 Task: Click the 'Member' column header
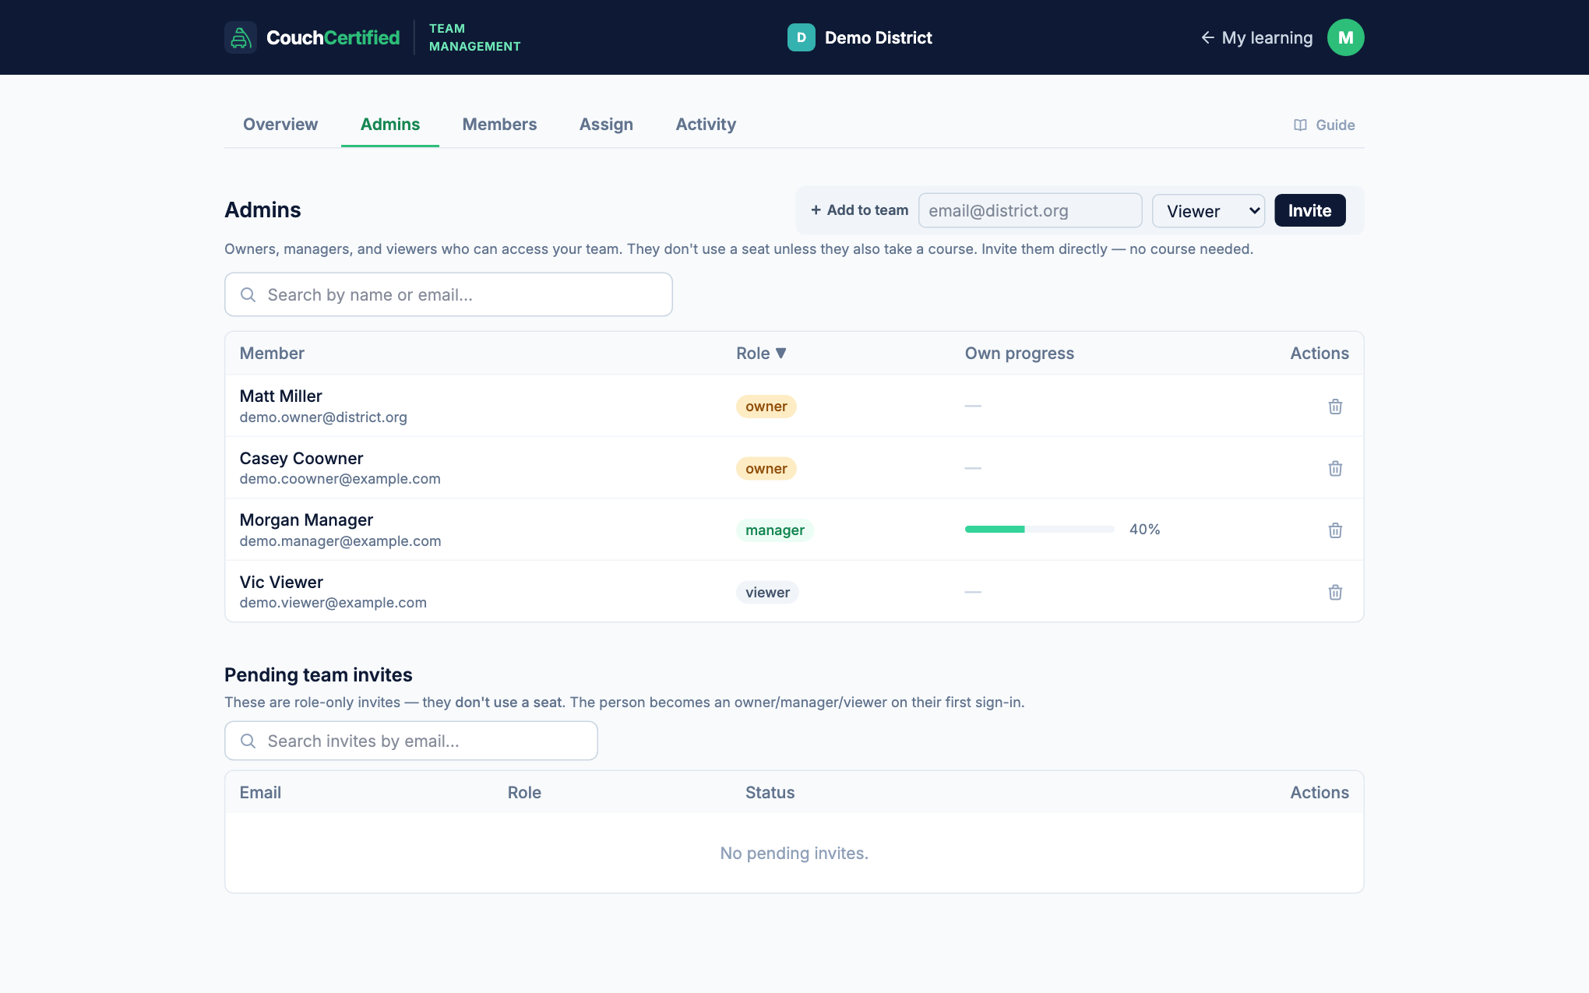271,354
